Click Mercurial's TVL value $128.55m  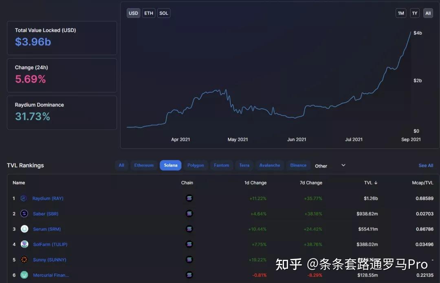(x=367, y=275)
